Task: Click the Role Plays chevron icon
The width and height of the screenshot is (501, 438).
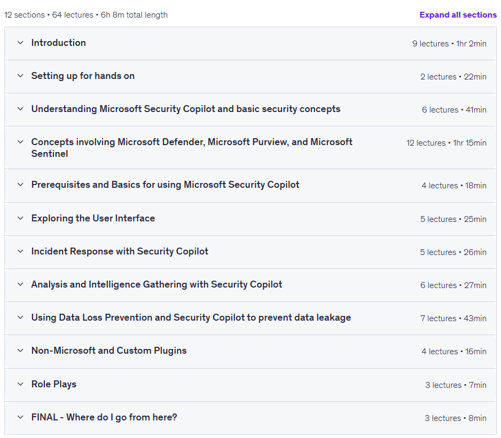Action: [x=20, y=384]
